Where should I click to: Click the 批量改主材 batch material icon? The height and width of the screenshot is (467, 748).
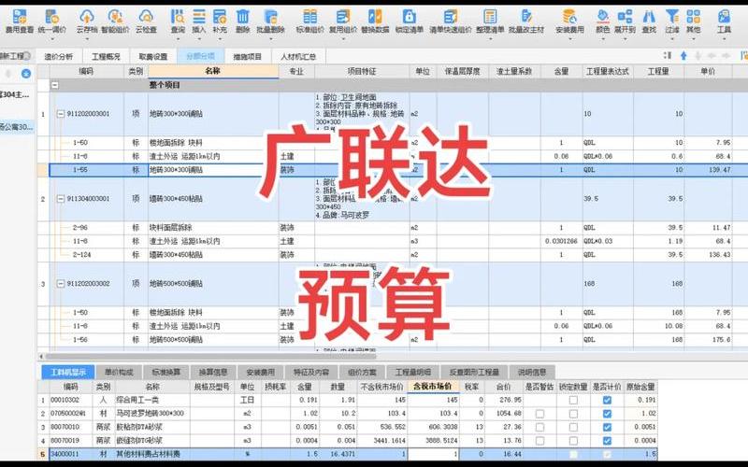(x=526, y=17)
